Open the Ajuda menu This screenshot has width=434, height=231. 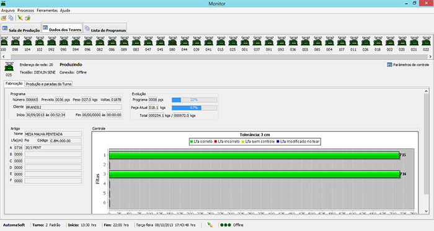tap(65, 11)
